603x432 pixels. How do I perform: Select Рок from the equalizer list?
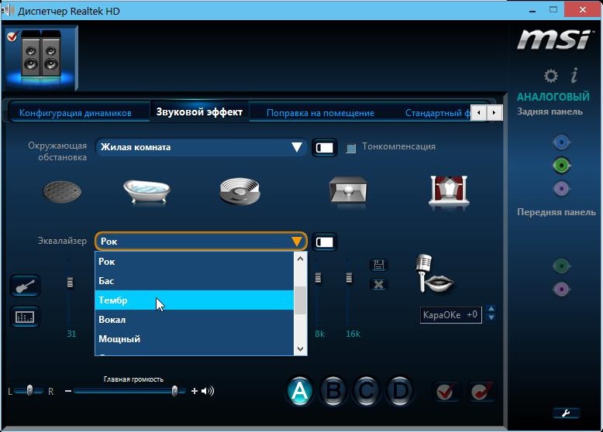pyautogui.click(x=195, y=262)
